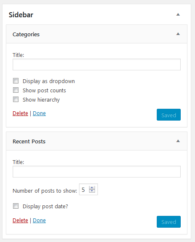Click Saved button in Recent Posts widget

pyautogui.click(x=169, y=222)
